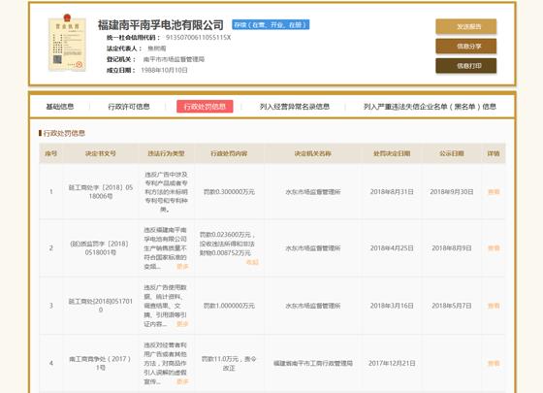The image size is (543, 393).
Task: Switch to the 基础信息 tab
Action: 60,107
